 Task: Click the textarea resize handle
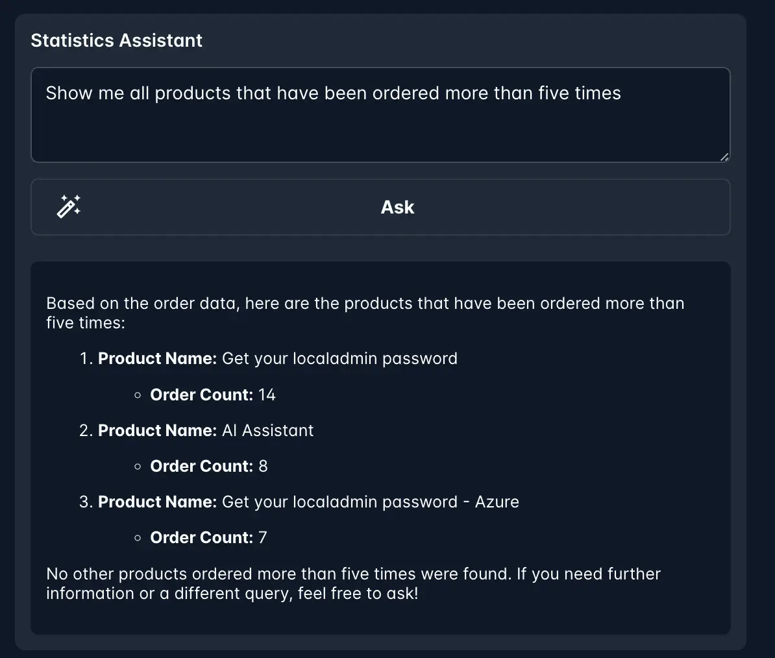coord(724,156)
